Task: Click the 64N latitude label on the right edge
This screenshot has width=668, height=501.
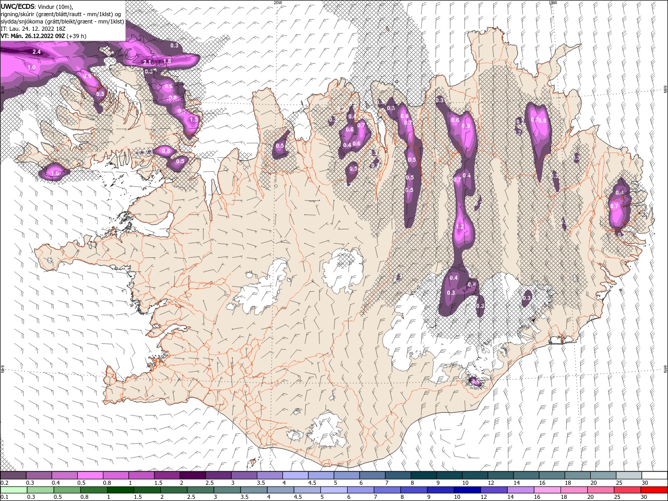Action: pos(665,369)
